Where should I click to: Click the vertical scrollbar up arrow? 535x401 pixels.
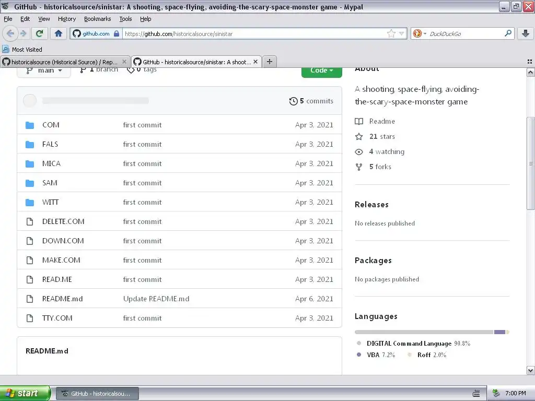click(x=530, y=72)
